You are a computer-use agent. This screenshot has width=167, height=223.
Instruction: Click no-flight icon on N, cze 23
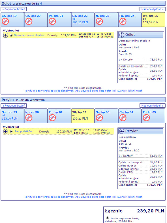pyautogui.click(x=99, y=22)
